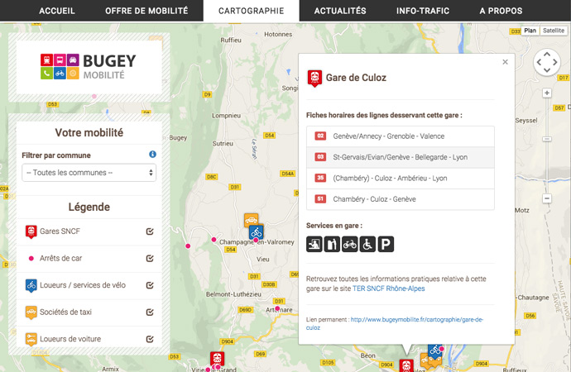This screenshot has width=571, height=372.
Task: Click the Votre mobilité heading
Action: (89, 133)
